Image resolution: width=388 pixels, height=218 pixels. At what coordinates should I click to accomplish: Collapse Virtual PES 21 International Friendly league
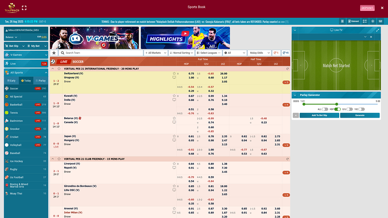pos(52,69)
